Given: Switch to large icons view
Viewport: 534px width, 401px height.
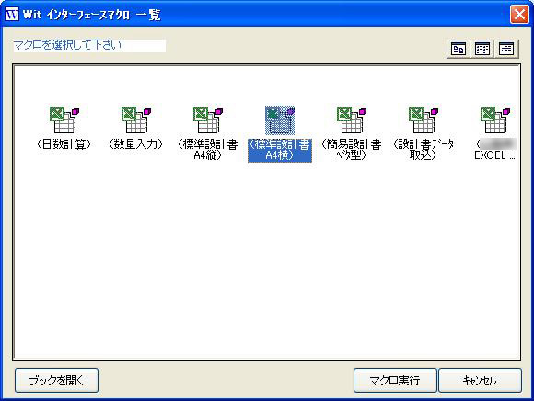Looking at the screenshot, I should pyautogui.click(x=459, y=49).
